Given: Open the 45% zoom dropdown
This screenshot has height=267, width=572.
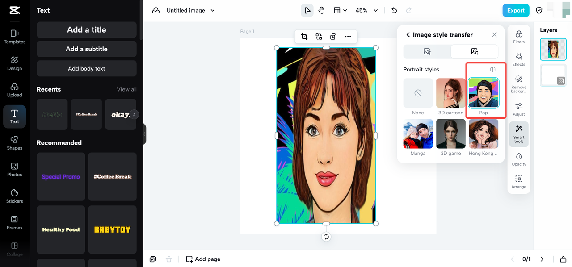Looking at the screenshot, I should tap(366, 10).
